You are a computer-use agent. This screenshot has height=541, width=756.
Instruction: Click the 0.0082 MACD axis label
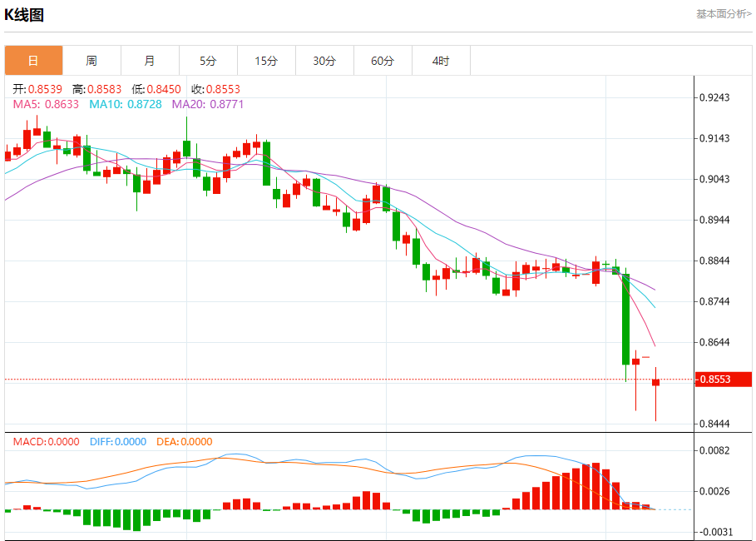[x=714, y=450]
